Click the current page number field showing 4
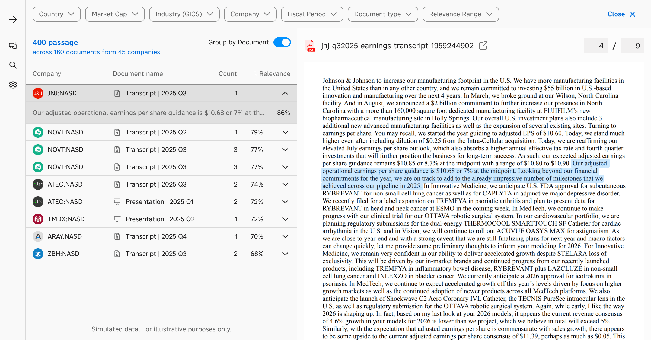The width and height of the screenshot is (651, 340). (x=596, y=46)
